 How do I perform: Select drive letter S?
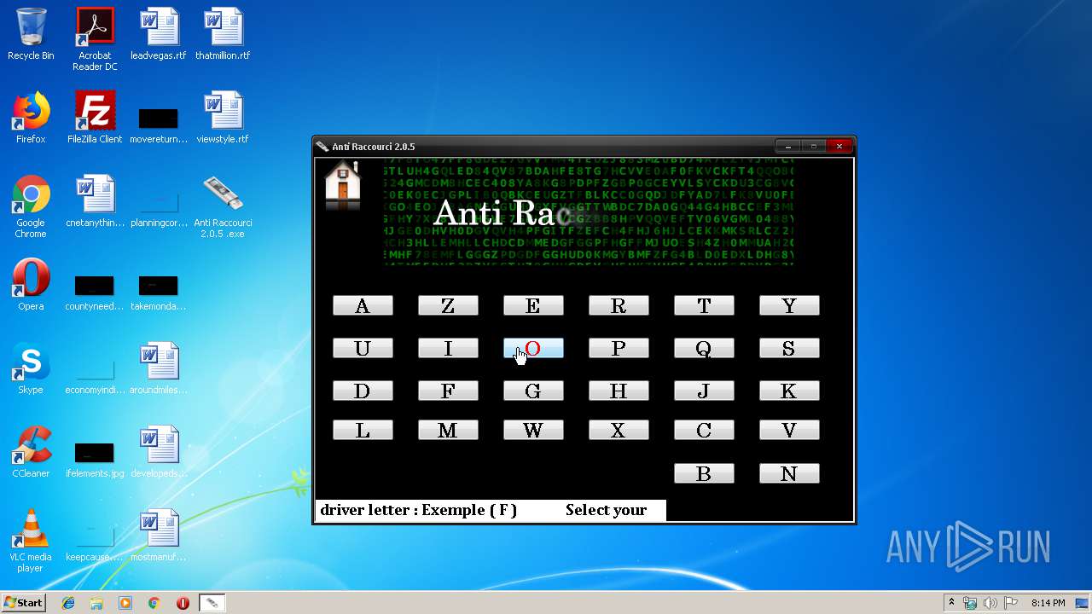click(x=789, y=349)
